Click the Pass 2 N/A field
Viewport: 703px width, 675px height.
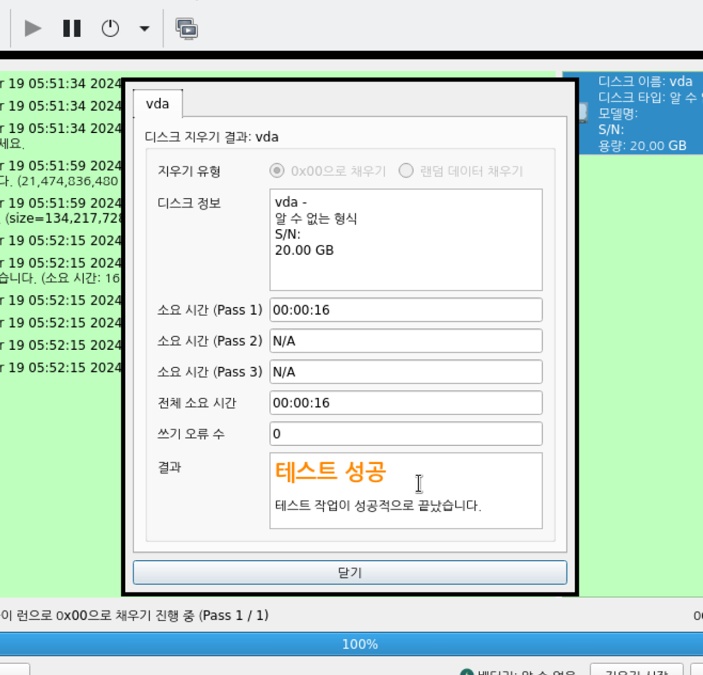[x=405, y=340]
